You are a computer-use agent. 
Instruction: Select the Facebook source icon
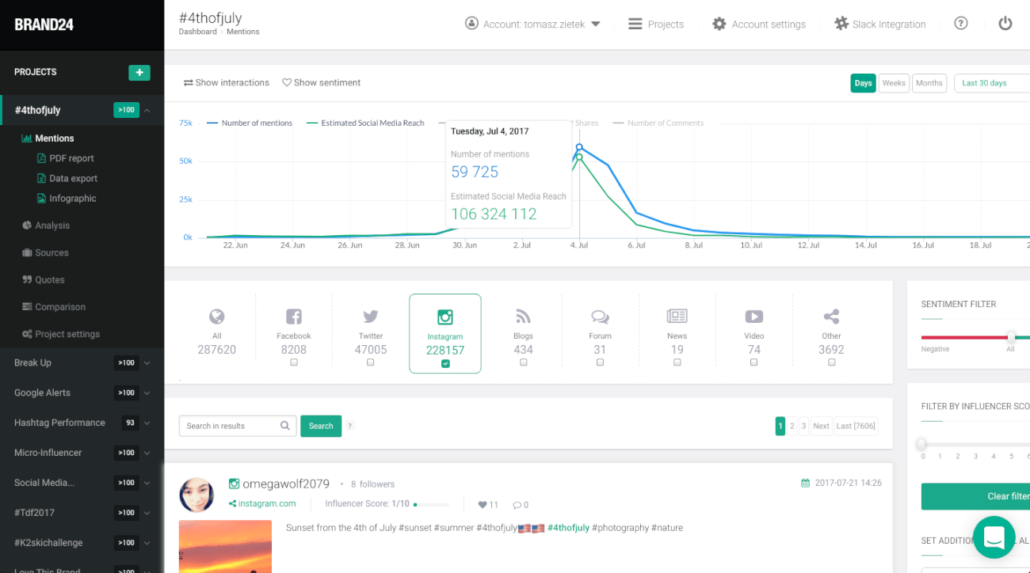tap(294, 317)
